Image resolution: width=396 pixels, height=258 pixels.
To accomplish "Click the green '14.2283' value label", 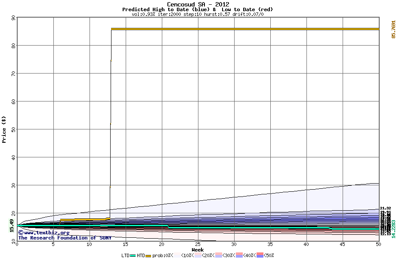I will [393, 229].
